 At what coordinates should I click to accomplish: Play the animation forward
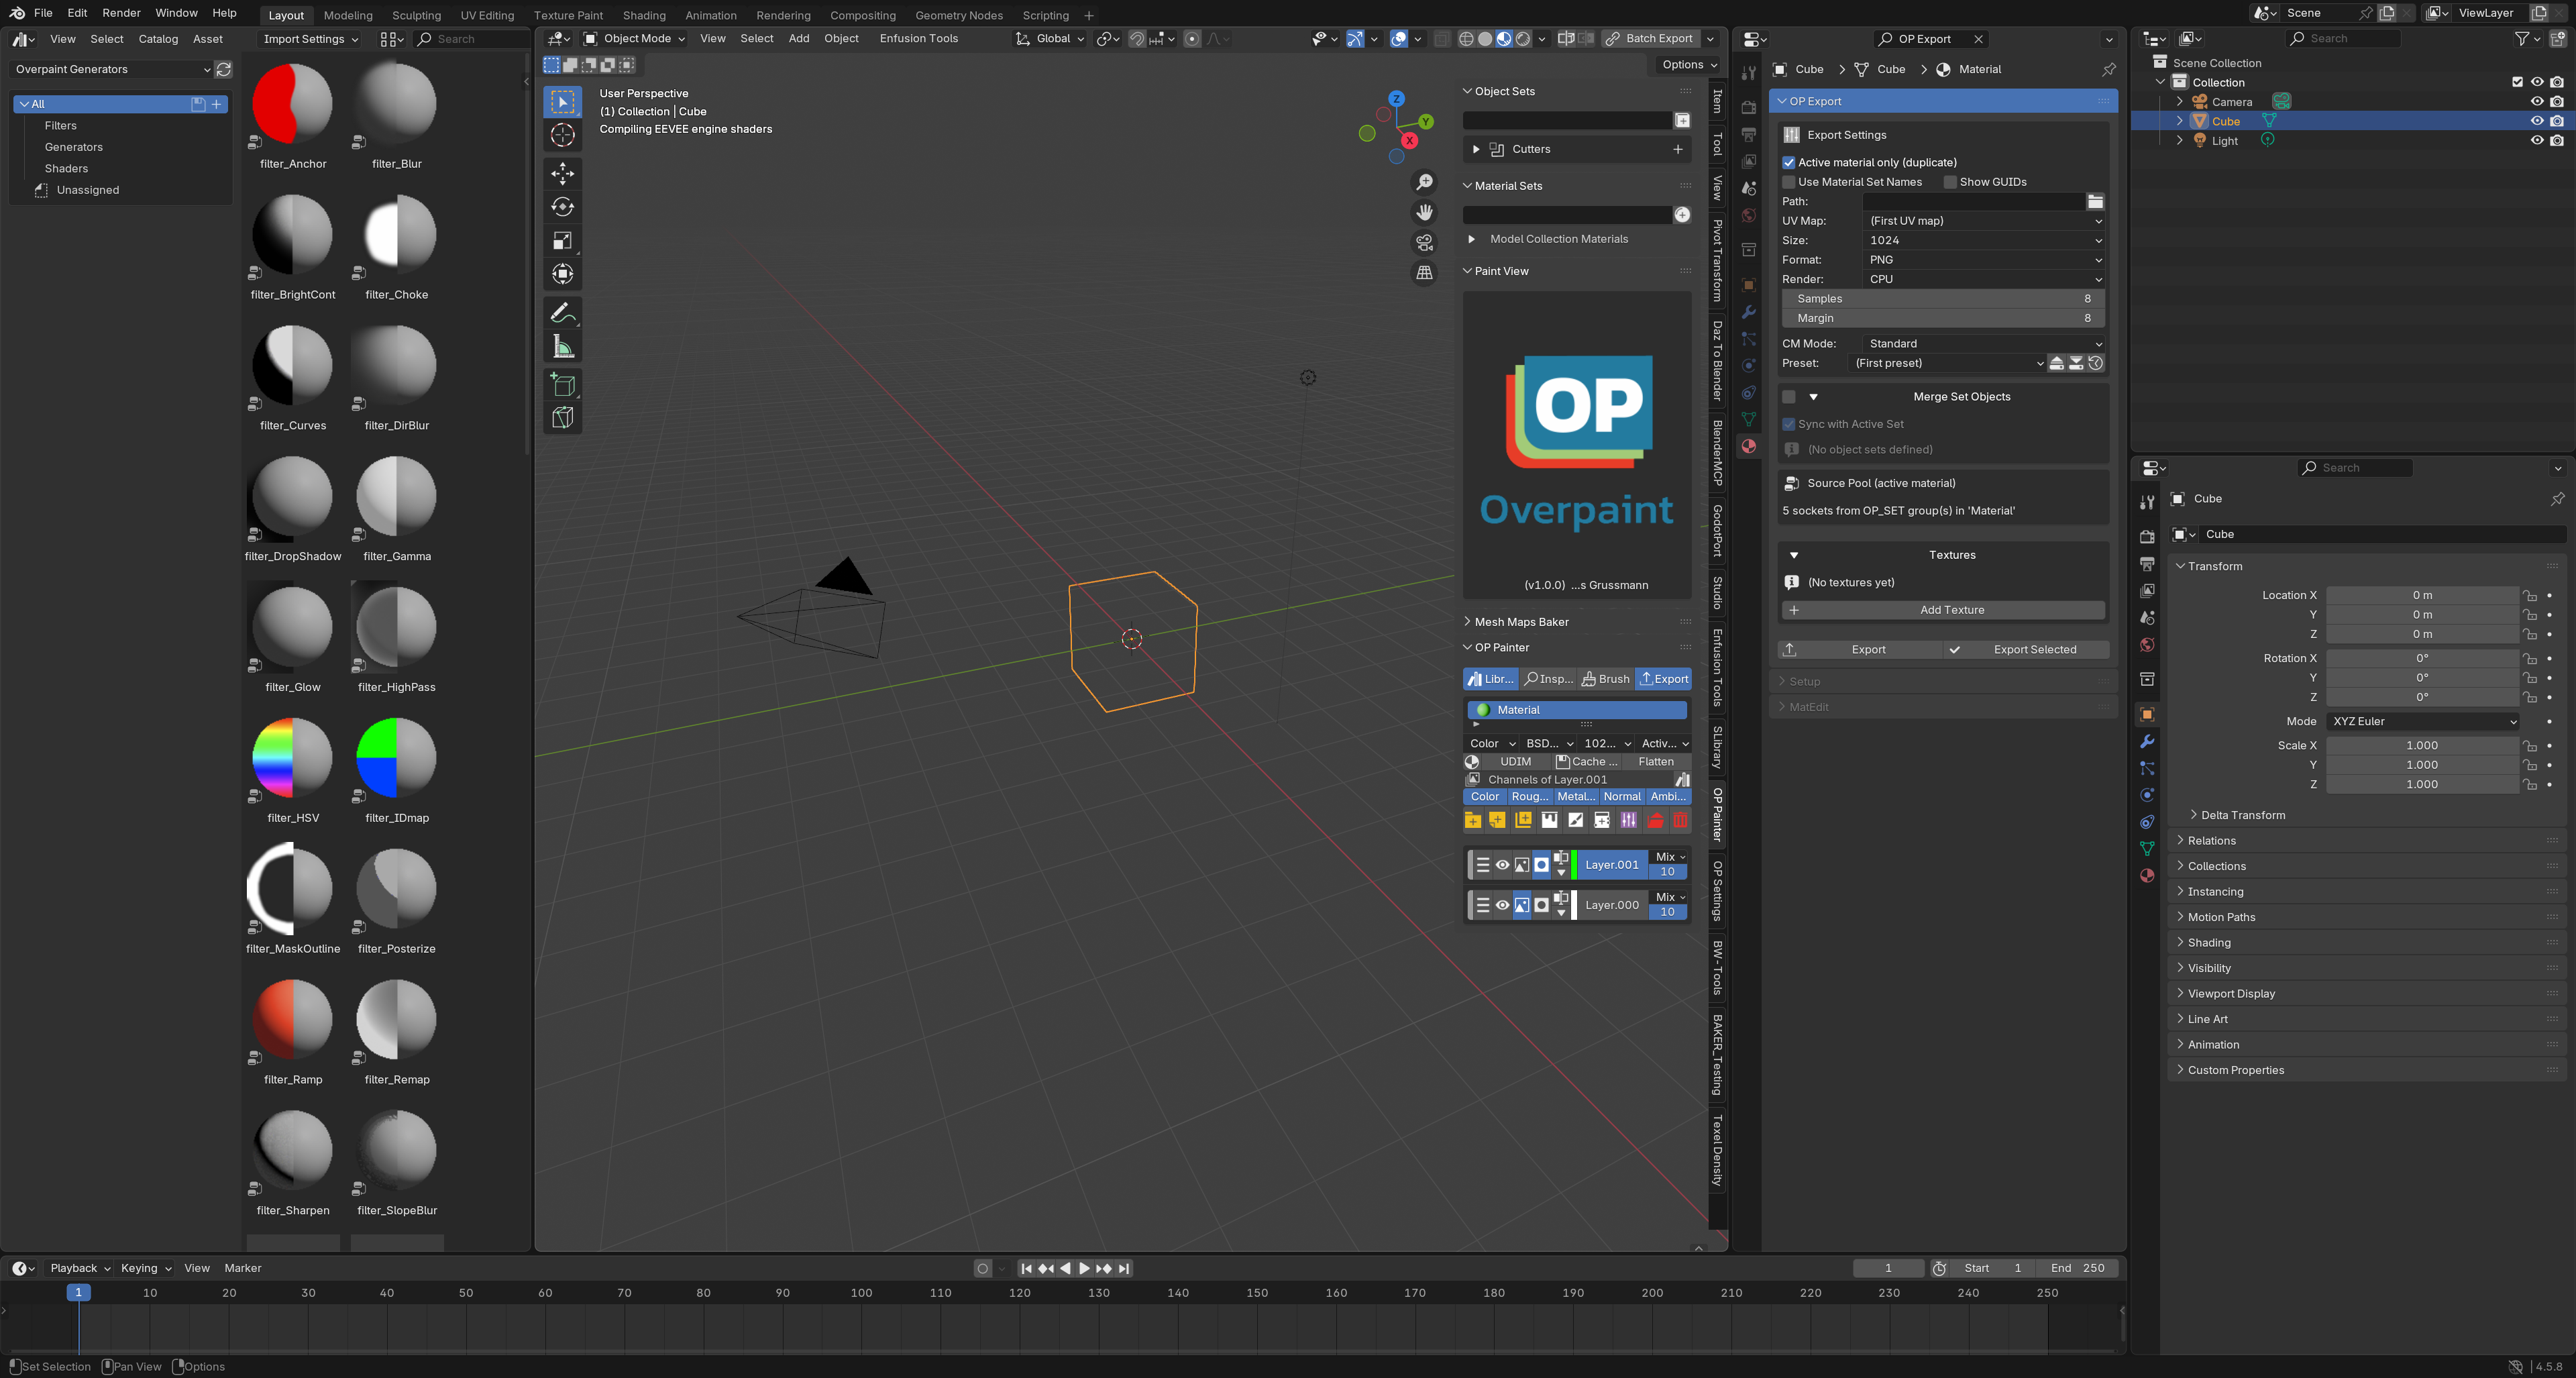[1084, 1268]
